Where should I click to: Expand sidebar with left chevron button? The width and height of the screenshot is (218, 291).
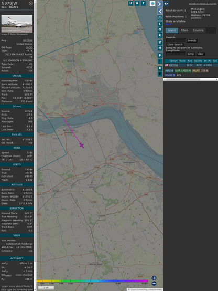point(160,12)
